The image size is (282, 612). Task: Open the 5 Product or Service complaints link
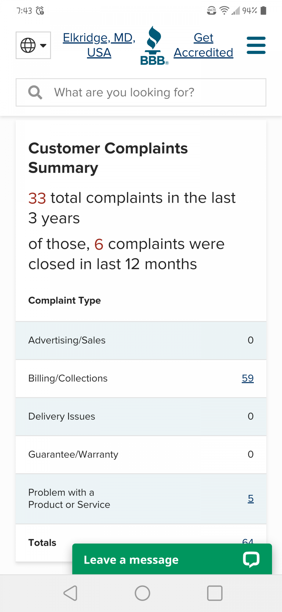pyautogui.click(x=251, y=498)
